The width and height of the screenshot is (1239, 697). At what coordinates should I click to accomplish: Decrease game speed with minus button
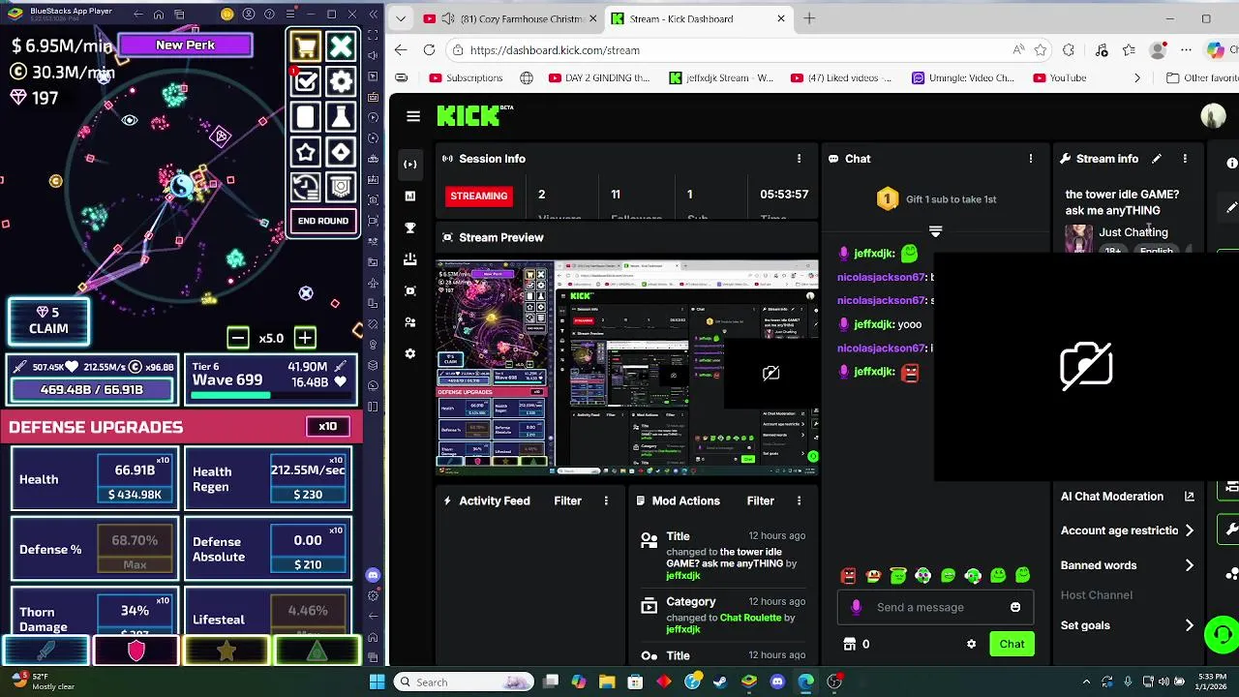(x=238, y=338)
